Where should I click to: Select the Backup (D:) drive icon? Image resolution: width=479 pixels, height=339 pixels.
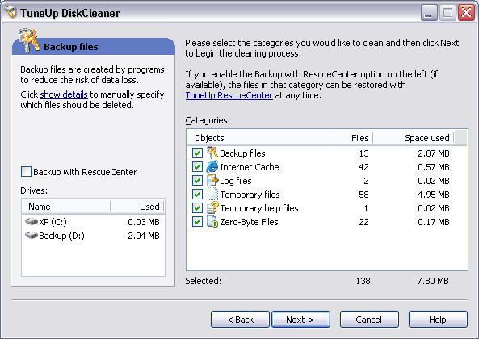click(x=32, y=236)
